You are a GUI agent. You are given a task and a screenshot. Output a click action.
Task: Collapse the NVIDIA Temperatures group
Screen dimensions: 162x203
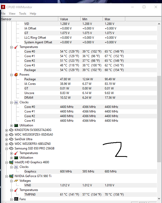point(11,190)
